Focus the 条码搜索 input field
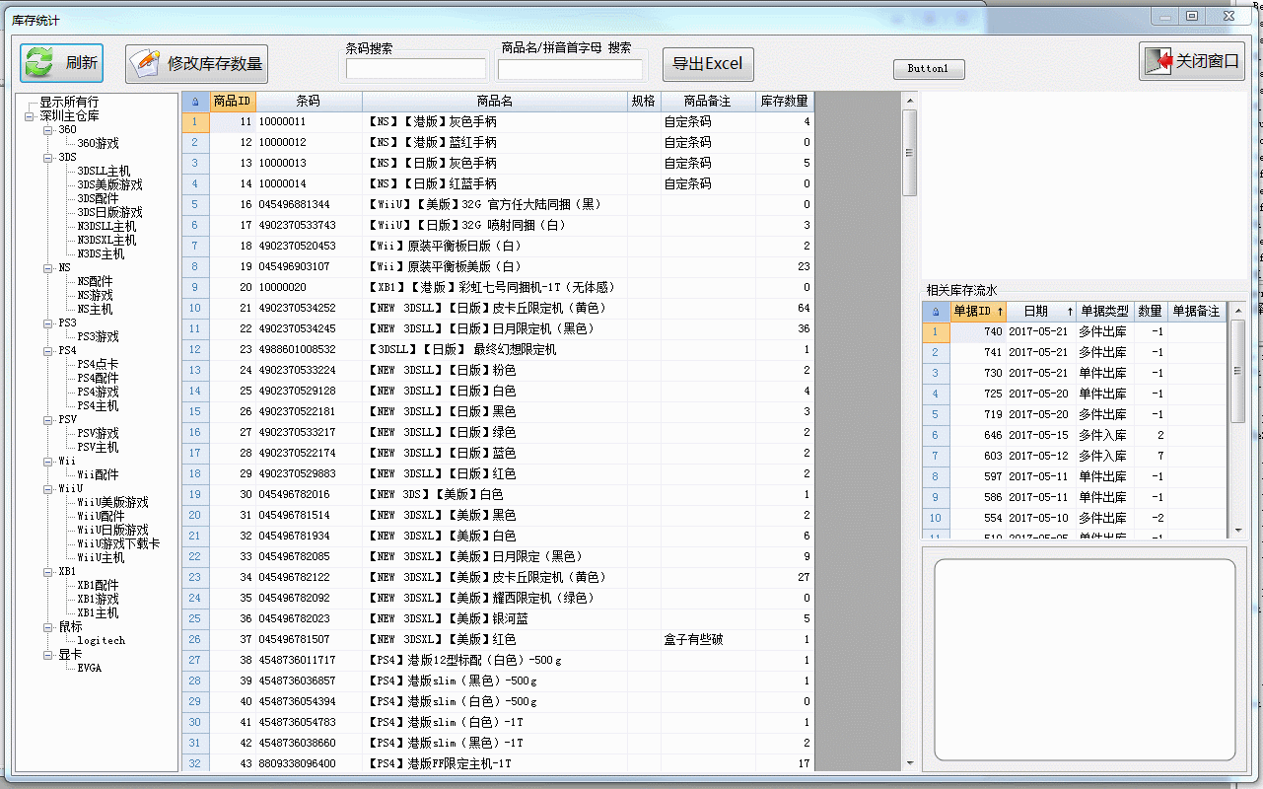Viewport: 1263px width, 789px height. pyautogui.click(x=416, y=69)
